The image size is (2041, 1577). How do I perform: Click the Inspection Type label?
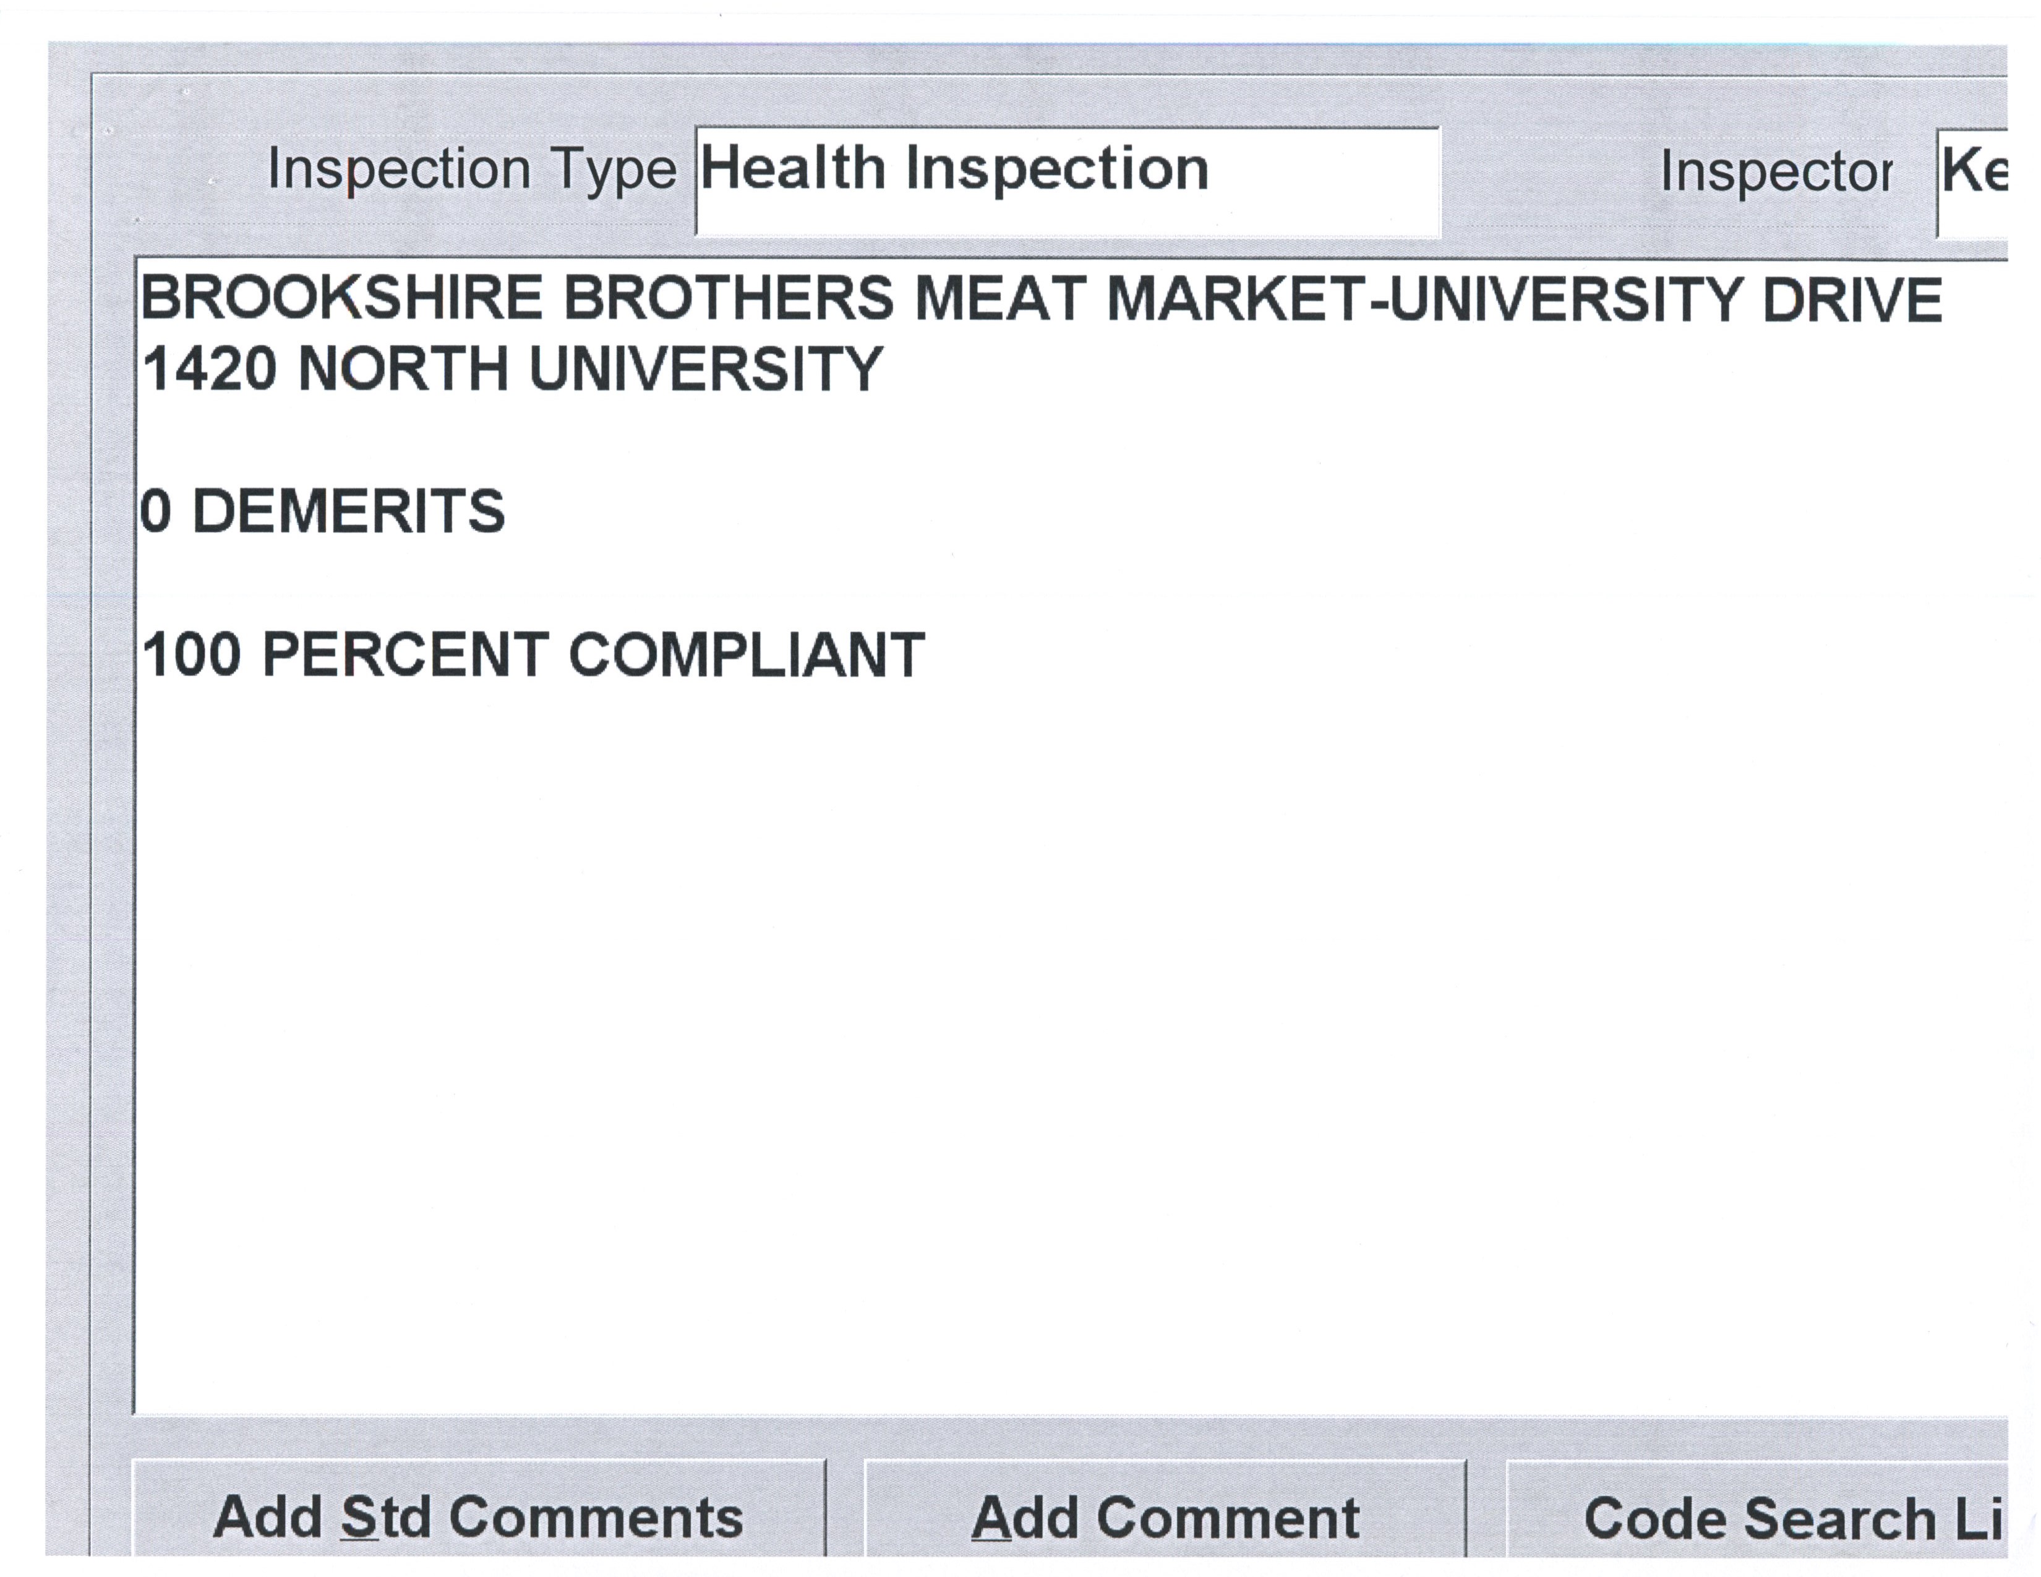tap(471, 170)
